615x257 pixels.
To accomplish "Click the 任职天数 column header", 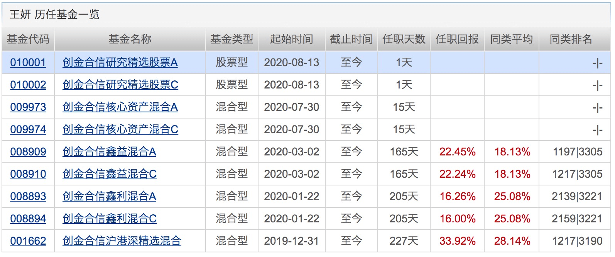I will point(404,39).
